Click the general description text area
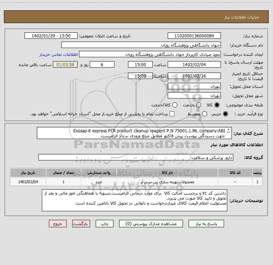The width and height of the screenshot is (273, 265). 134,133
